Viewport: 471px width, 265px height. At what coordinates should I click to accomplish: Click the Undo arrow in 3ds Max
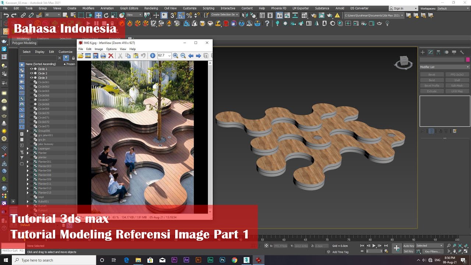coord(6,15)
